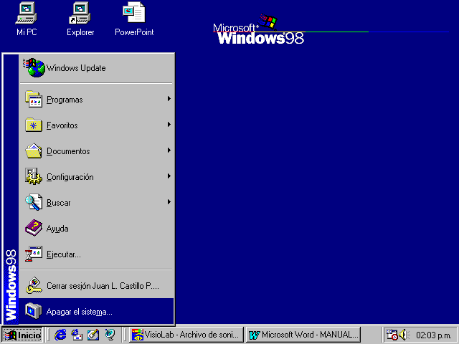Click the Show Desktop quick launch icon

click(x=93, y=335)
